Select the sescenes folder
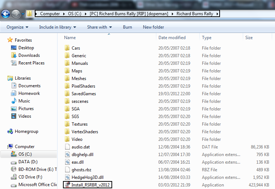The height and width of the screenshot is (189, 275). click(80, 101)
